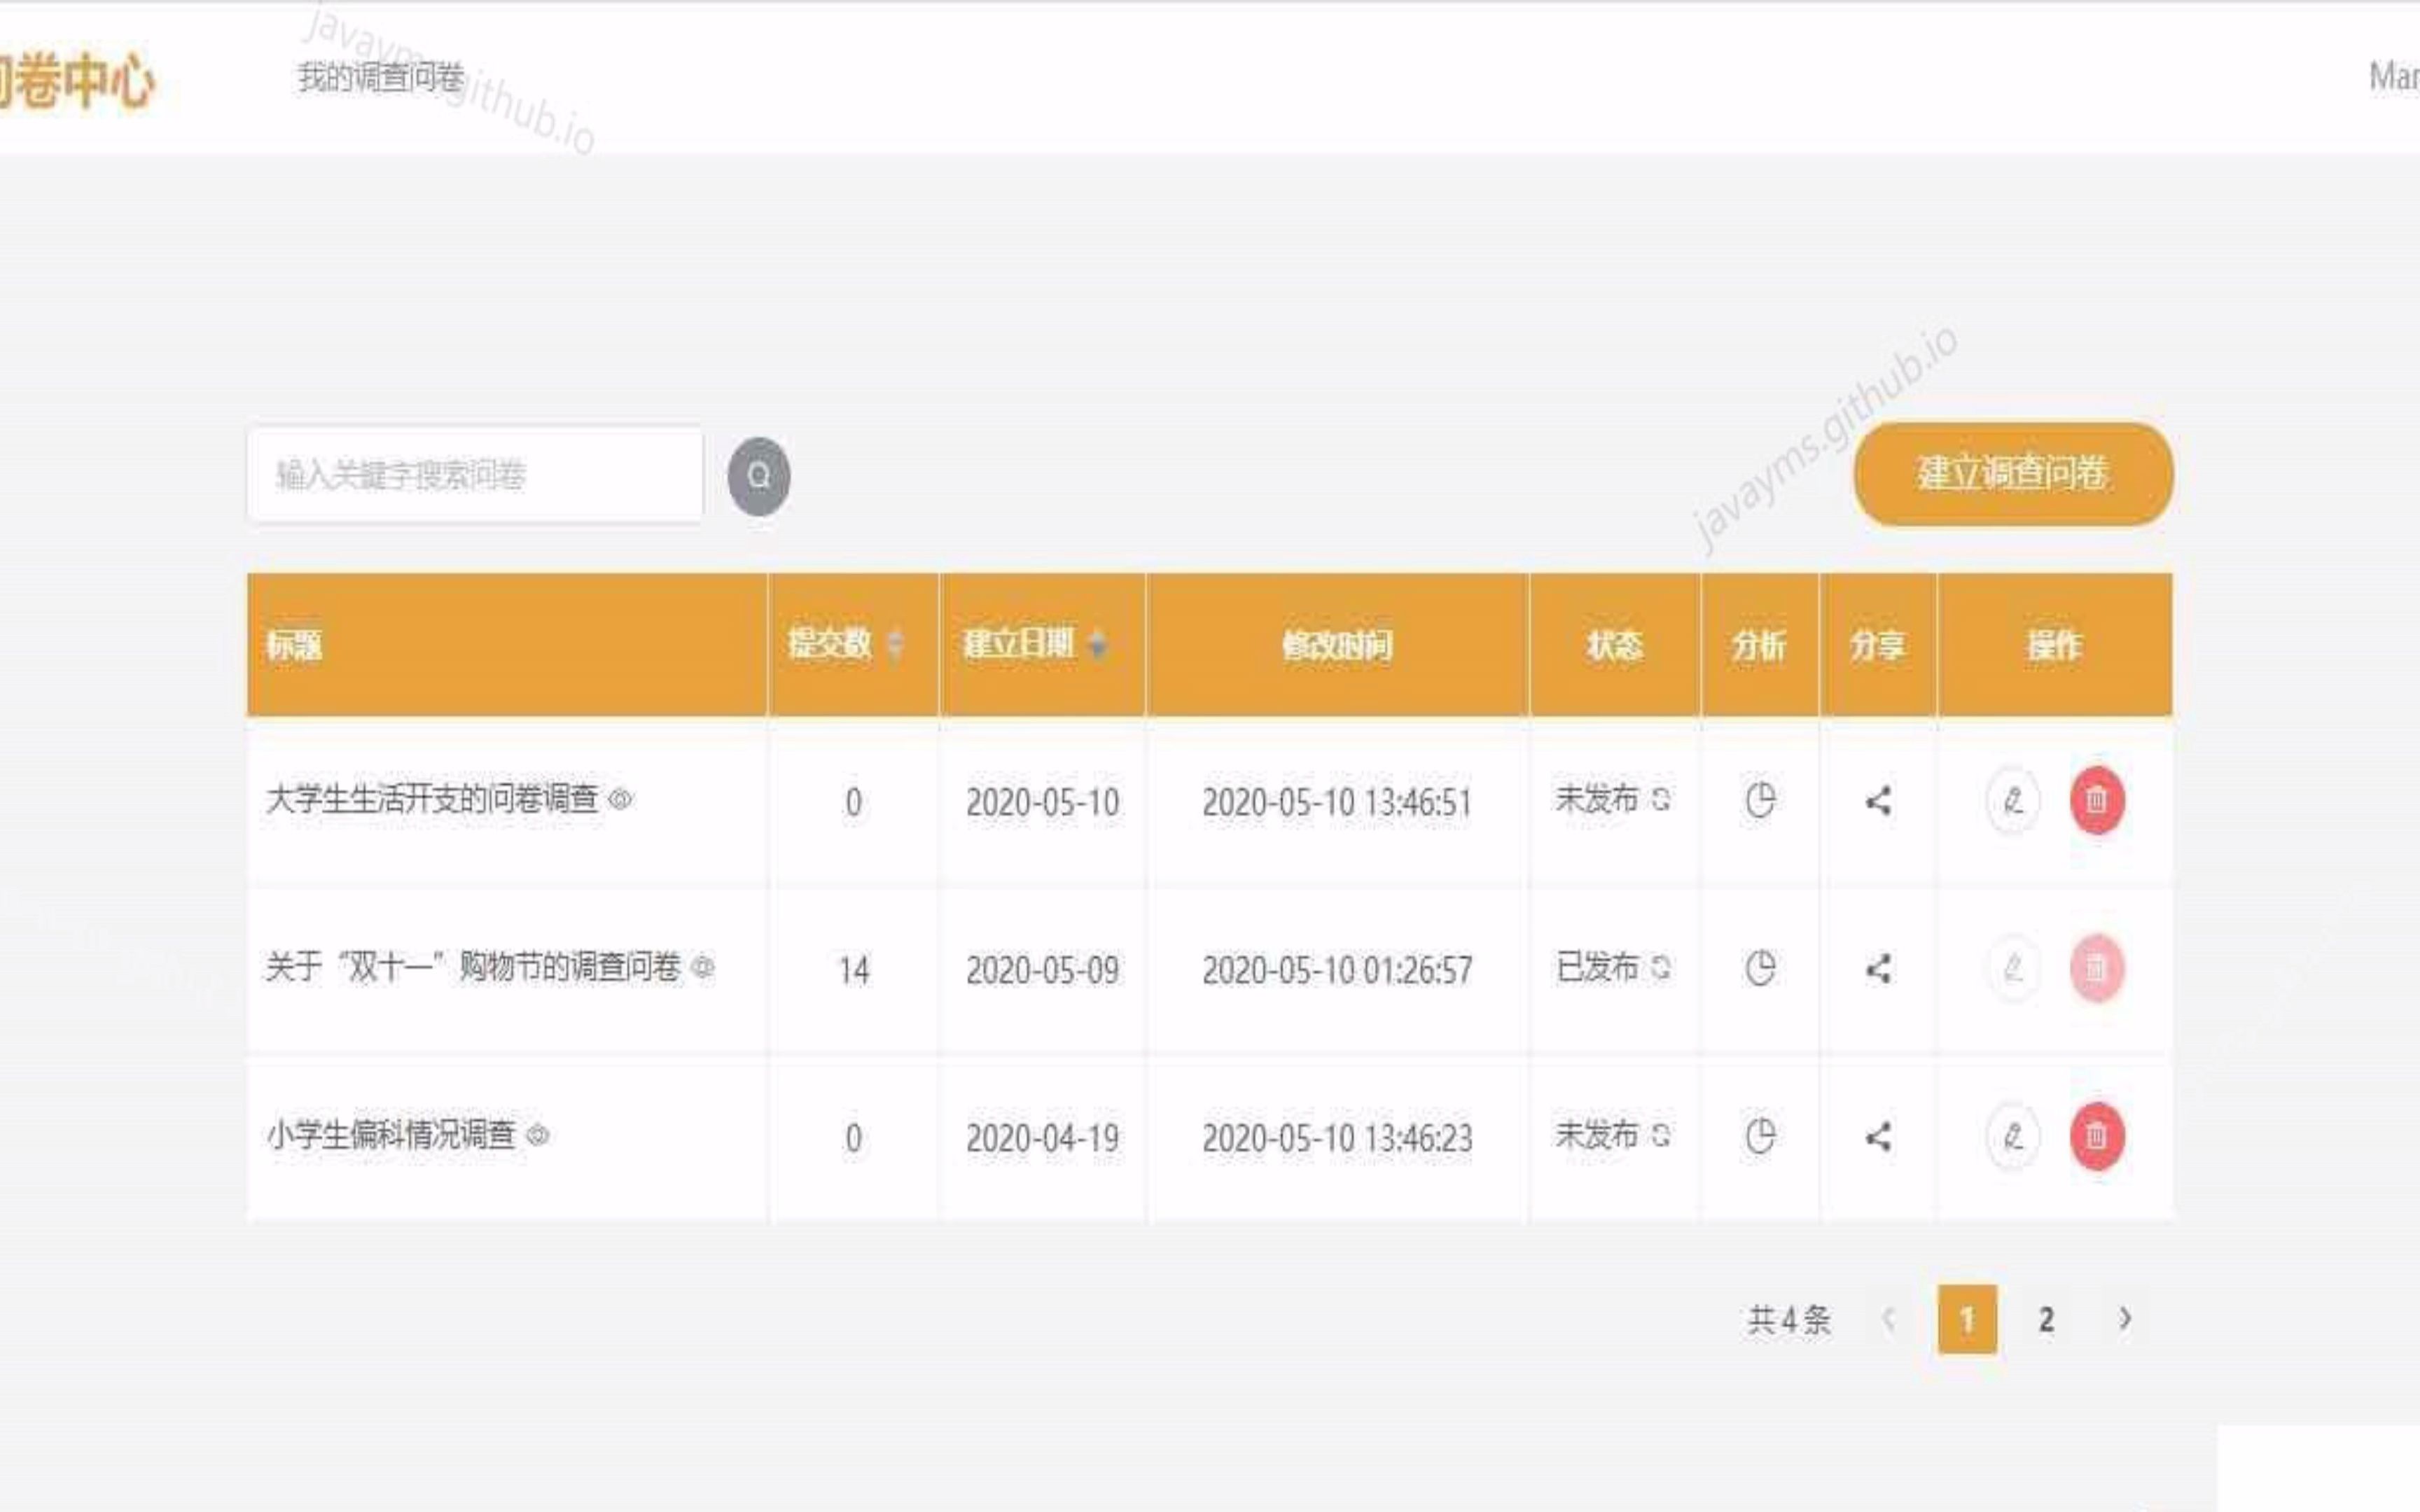Click the keyword search input field
Screen dimensions: 2420x1512
tap(475, 476)
